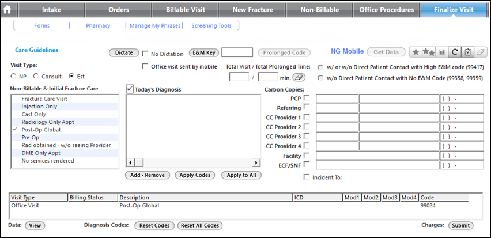Click the Reset Codes button
The image size is (491, 238).
tap(154, 225)
